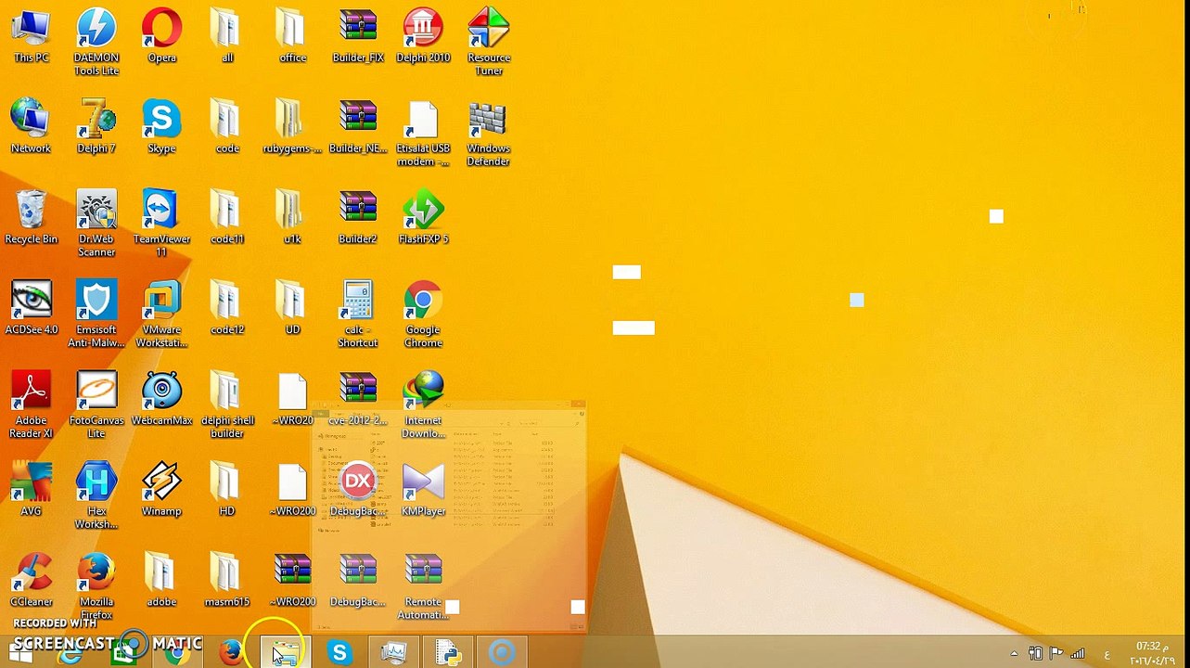Click the FotoCanvas Lite shortcut
This screenshot has height=668, width=1190.
point(96,405)
